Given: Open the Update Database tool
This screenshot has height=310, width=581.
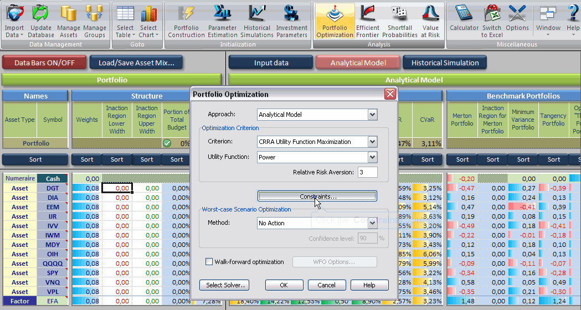Looking at the screenshot, I should click(x=41, y=13).
